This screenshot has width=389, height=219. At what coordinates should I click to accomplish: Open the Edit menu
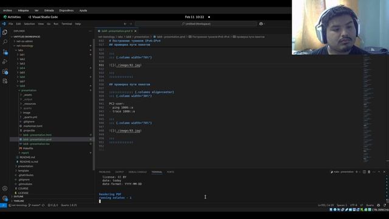tap(18, 24)
